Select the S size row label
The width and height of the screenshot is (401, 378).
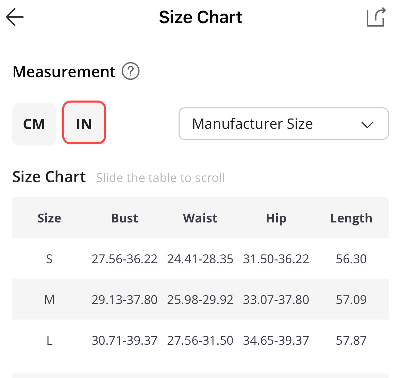coord(49,259)
